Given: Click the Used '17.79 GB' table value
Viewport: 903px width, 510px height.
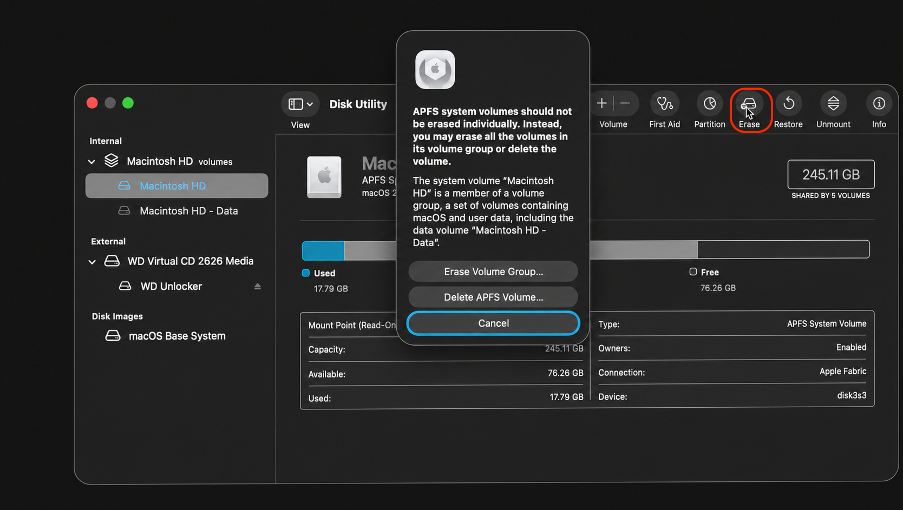Looking at the screenshot, I should tap(566, 397).
